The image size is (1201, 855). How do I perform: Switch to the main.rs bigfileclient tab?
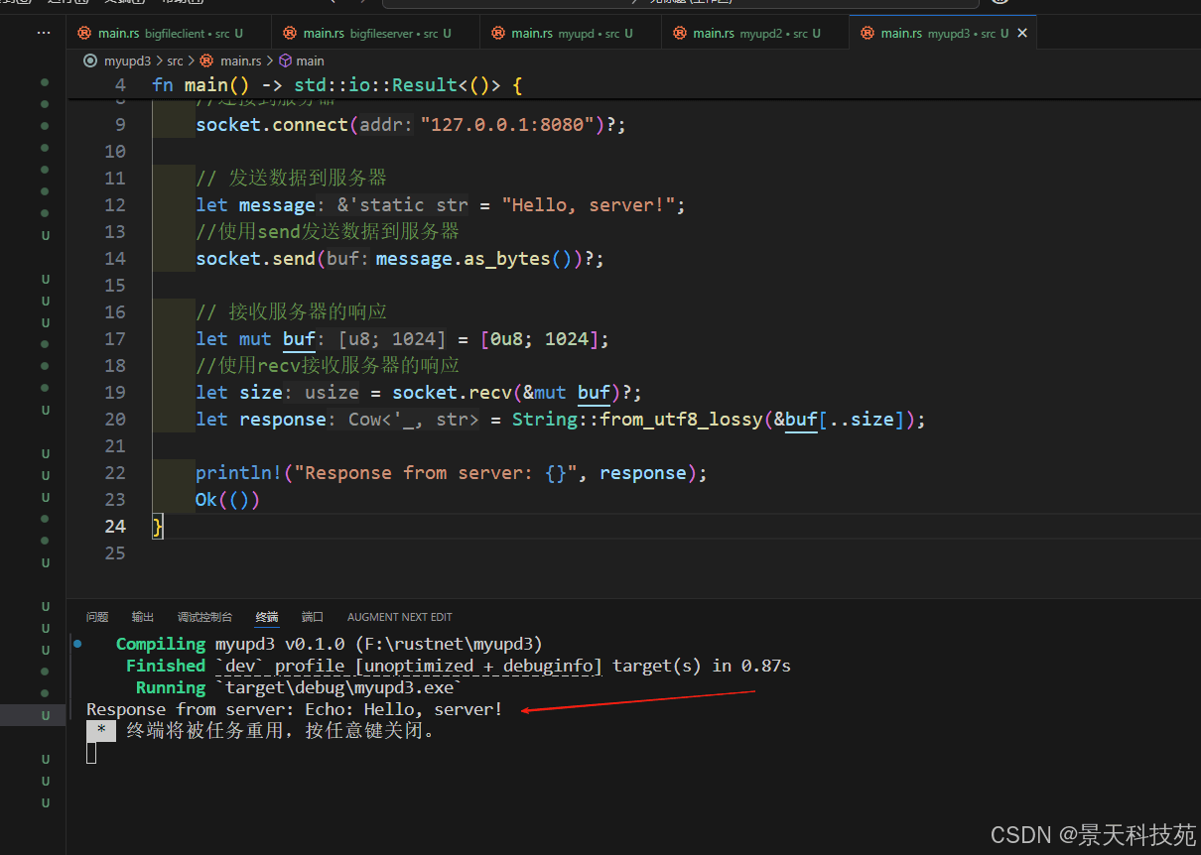(170, 34)
